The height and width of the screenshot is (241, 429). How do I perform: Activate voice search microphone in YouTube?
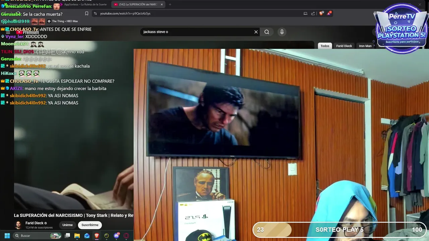coord(282,32)
